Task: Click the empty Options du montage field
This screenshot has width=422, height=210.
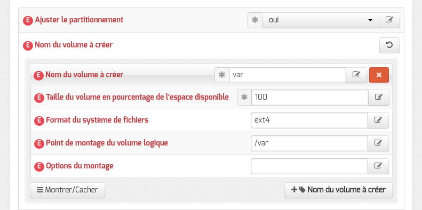Action: [x=309, y=166]
